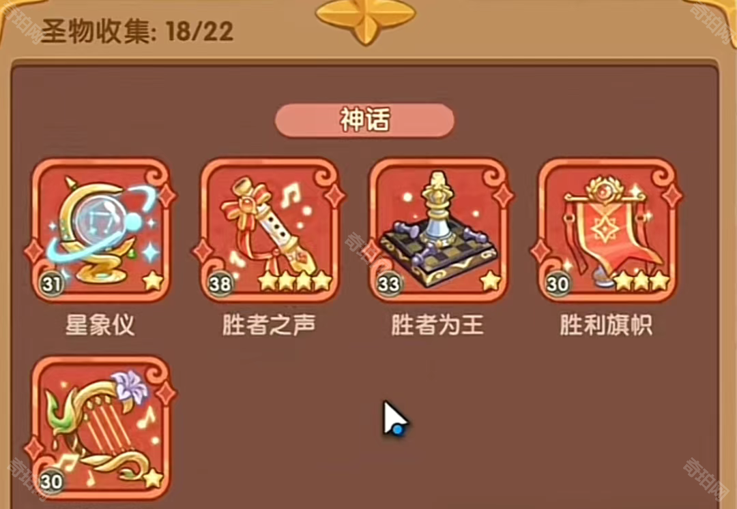Viewport: 737px width, 509px height.
Task: Click the 星象仪 name label
Action: tap(100, 324)
